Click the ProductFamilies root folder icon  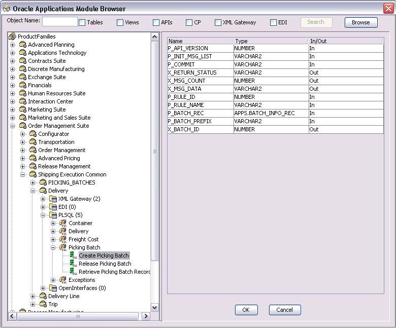12,37
